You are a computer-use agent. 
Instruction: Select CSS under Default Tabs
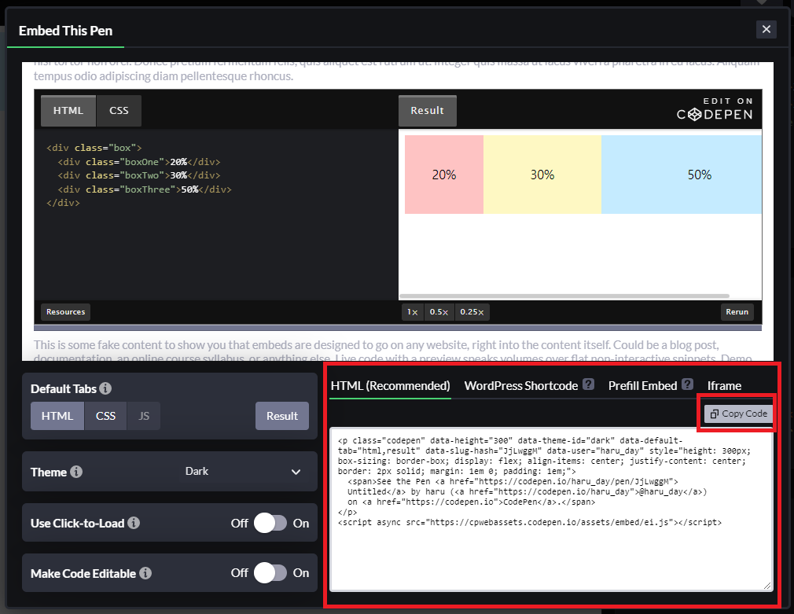tap(106, 416)
